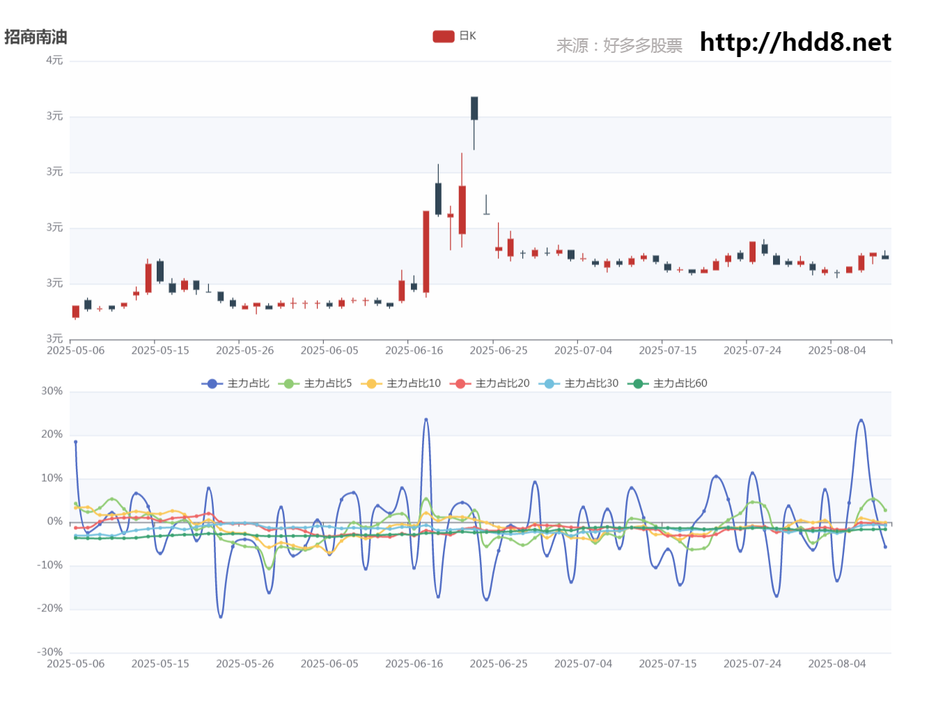Click the 0% label on the lower y-axis
952x722 pixels.
[55, 521]
